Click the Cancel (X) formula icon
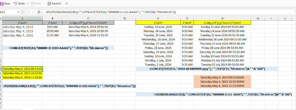 click(28, 12)
